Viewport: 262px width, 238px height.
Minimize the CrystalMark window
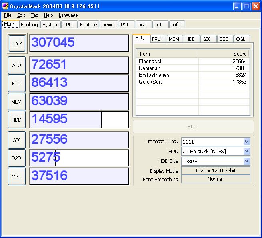coord(237,6)
